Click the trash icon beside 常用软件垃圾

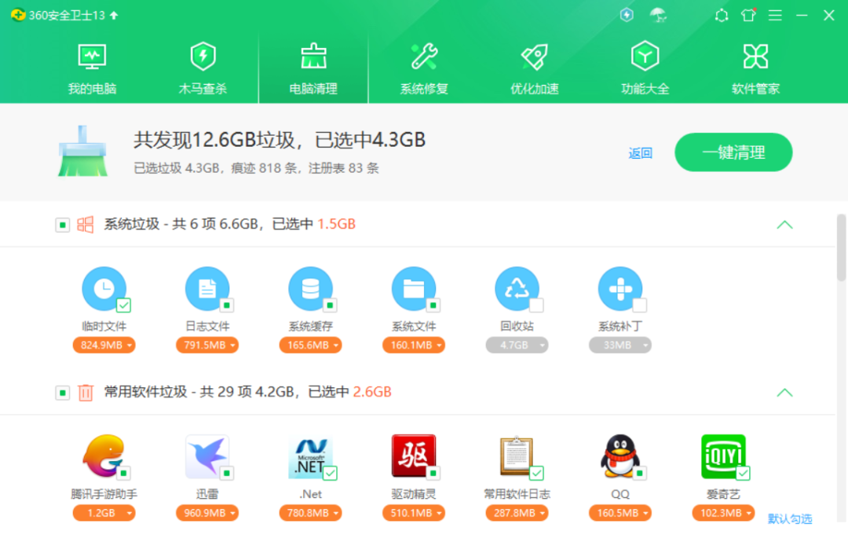[86, 392]
